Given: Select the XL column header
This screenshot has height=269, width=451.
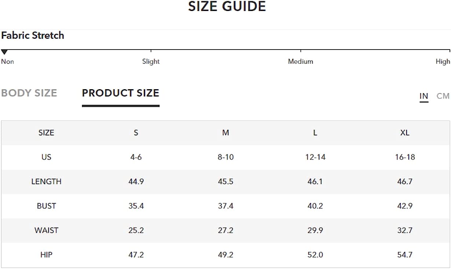Looking at the screenshot, I should 405,133.
